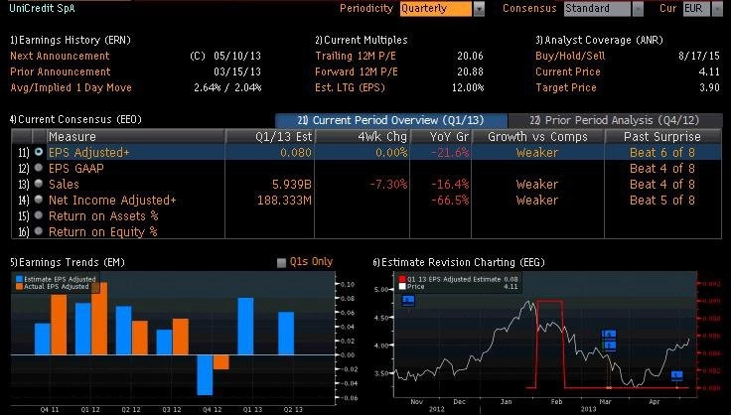
Task: Click the YoY Gr column header
Action: (x=441, y=136)
